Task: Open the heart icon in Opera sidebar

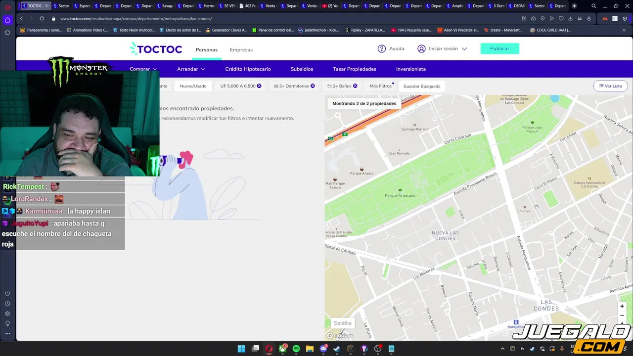Action: click(7, 294)
